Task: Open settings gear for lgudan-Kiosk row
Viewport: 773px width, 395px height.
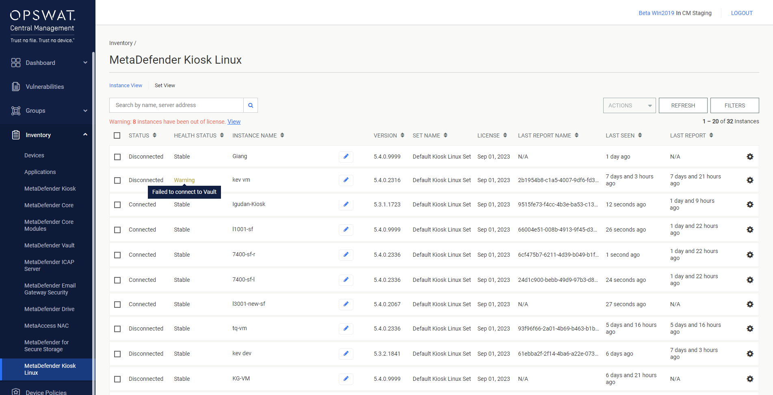Action: [x=750, y=204]
